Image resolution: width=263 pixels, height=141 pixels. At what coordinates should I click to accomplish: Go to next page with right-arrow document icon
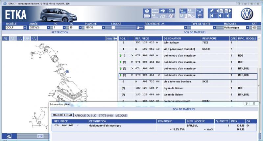click(227, 11)
